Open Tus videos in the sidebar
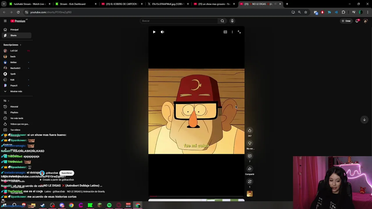 tap(16, 130)
